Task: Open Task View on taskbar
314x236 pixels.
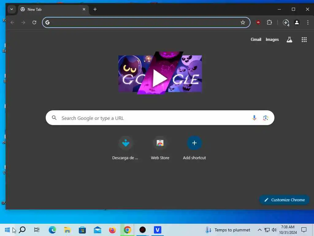Action: point(37,230)
